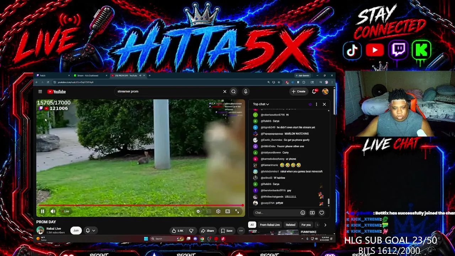Share the PROM DAY video
455x256 pixels.
pyautogui.click(x=207, y=231)
